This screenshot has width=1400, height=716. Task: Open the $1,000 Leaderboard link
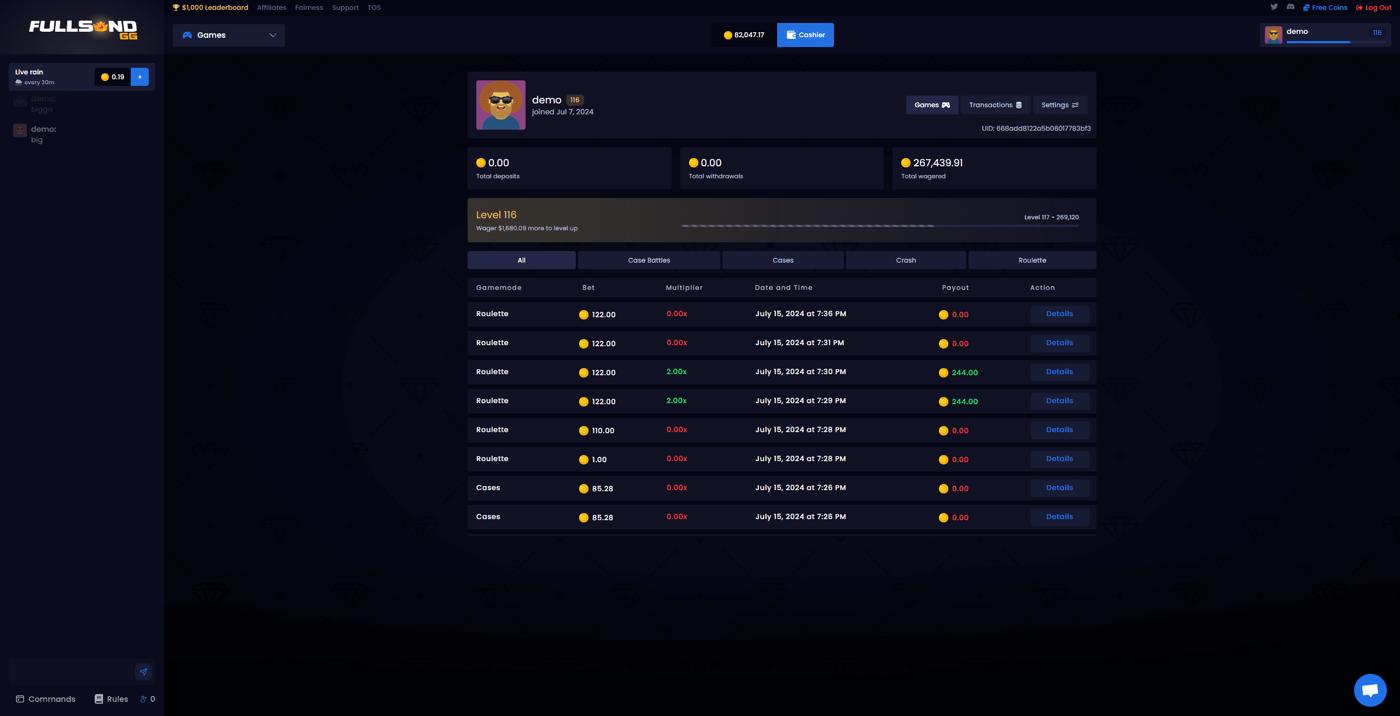(x=211, y=8)
